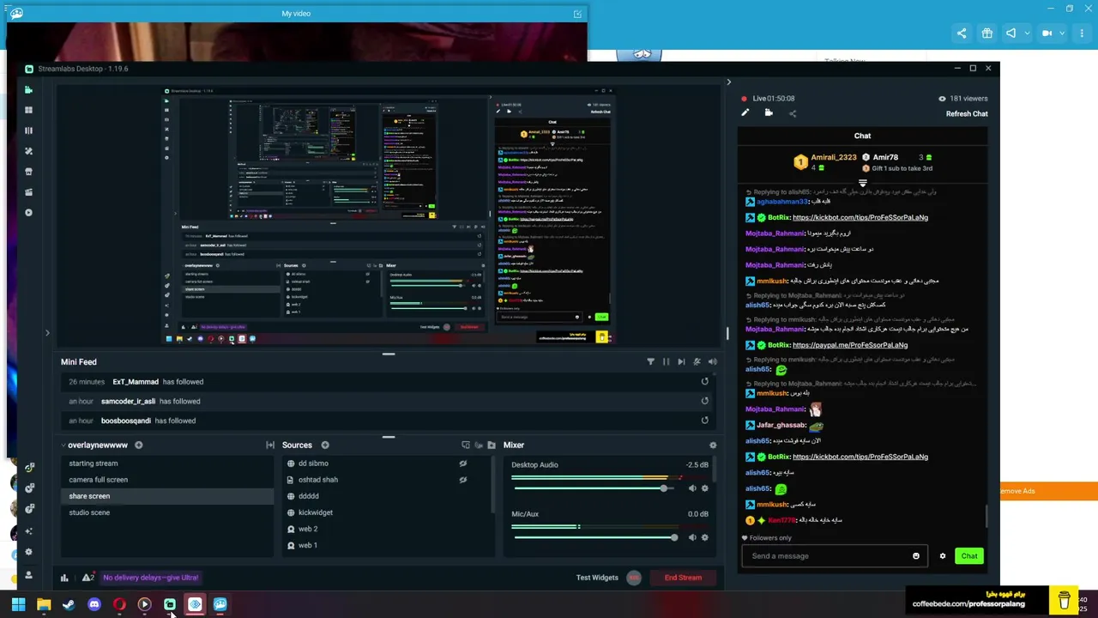
Task: Expand the chat leaderboard down arrow
Action: pos(863,183)
